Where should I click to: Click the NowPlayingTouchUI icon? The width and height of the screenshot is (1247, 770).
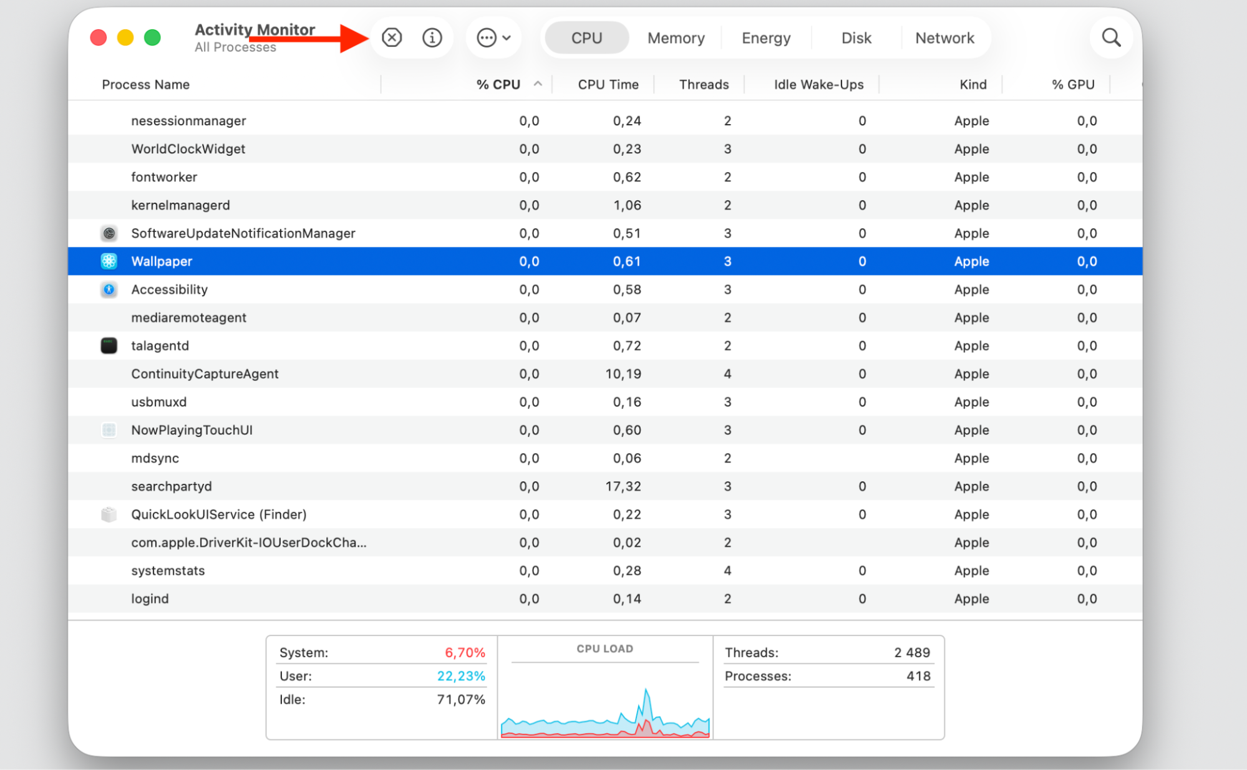point(109,430)
